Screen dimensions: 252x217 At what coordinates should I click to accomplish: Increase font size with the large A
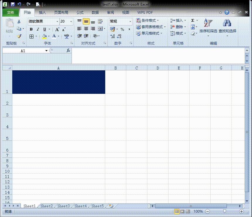pos(57,29)
